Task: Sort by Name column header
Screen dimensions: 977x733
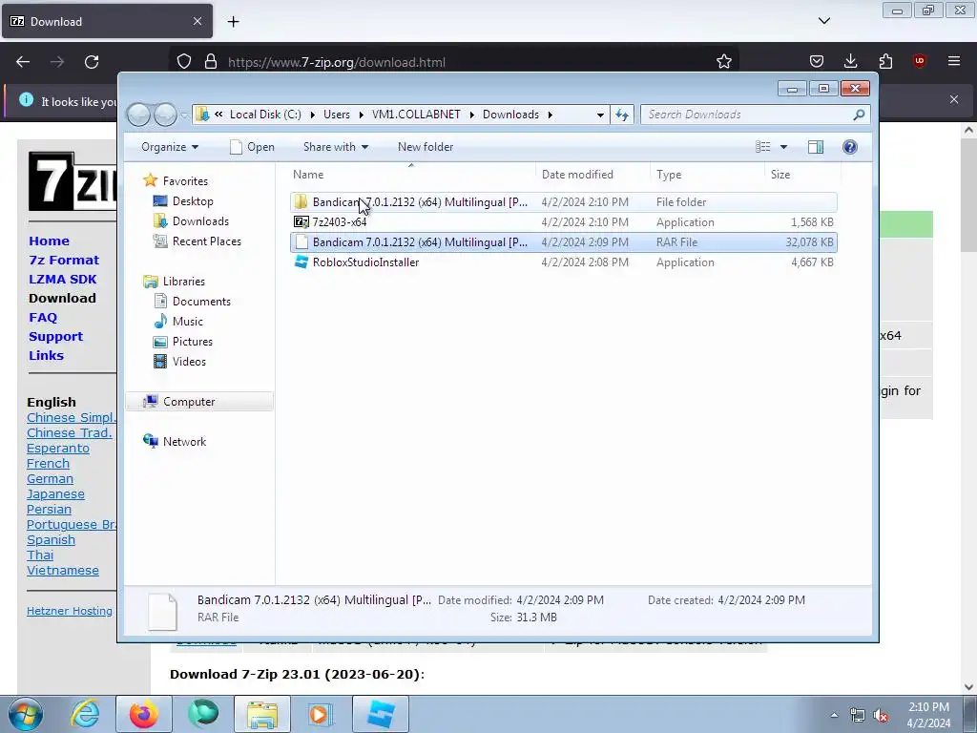Action: [411, 175]
